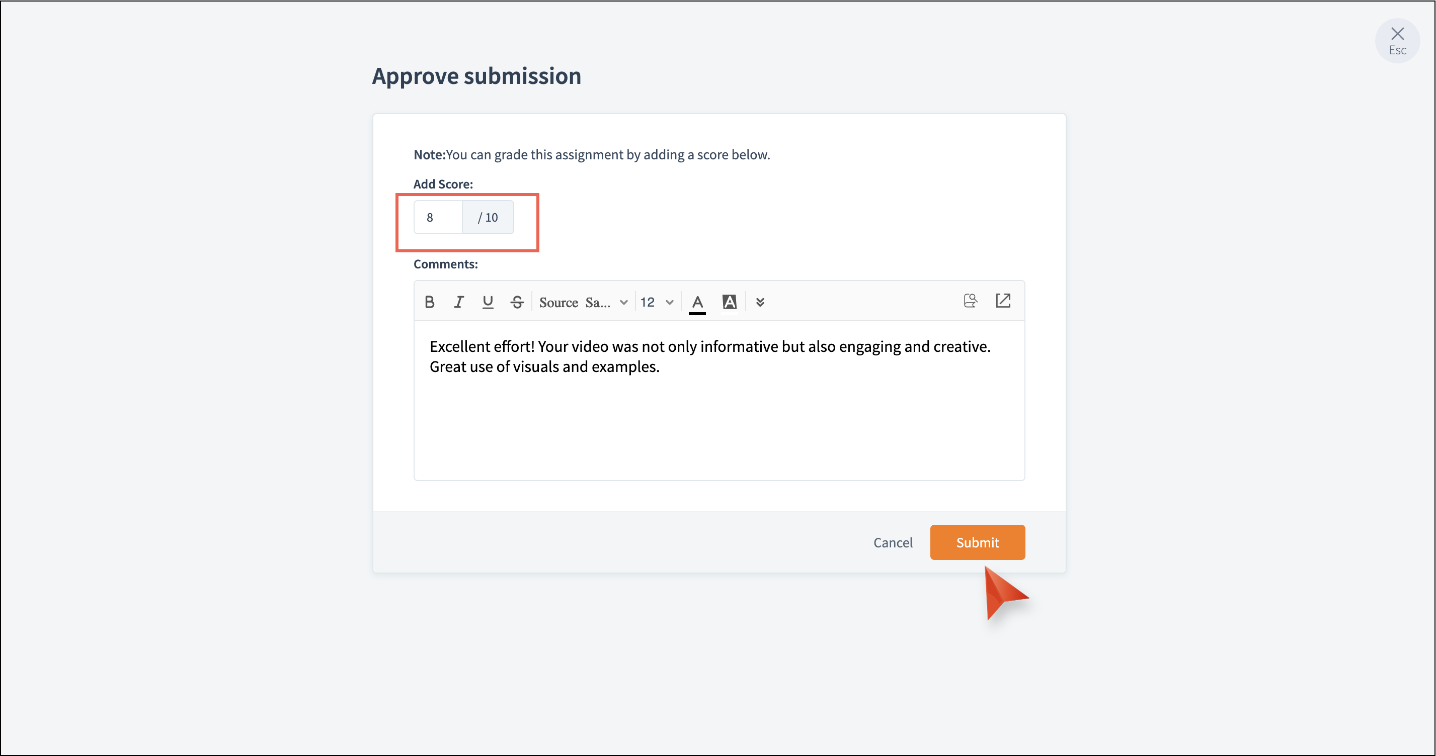Click the text font color icon

[697, 303]
